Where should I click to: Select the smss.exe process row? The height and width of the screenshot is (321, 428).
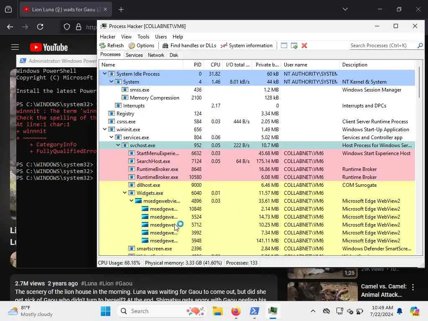click(257, 90)
